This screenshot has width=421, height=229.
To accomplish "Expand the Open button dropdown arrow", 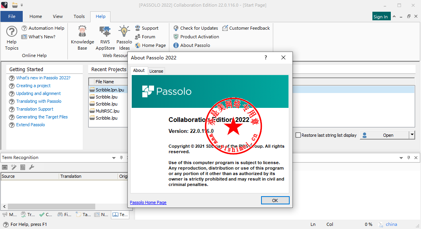I will pyautogui.click(x=412, y=135).
